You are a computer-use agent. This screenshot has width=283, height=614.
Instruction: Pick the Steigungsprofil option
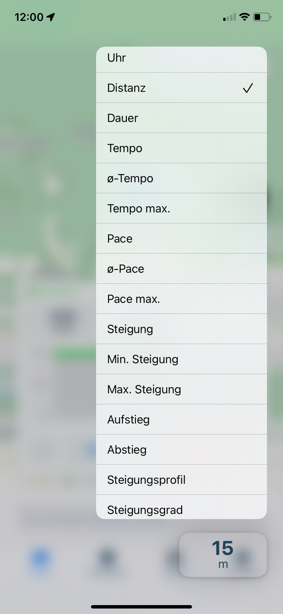(x=181, y=480)
